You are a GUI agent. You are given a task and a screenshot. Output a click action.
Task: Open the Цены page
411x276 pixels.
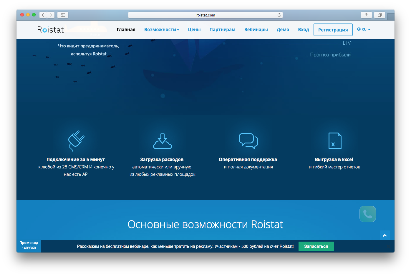194,30
